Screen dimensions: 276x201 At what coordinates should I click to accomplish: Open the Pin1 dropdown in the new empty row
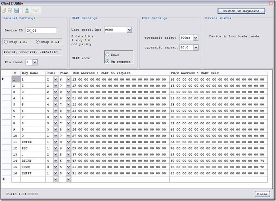pyautogui.click(x=56, y=179)
